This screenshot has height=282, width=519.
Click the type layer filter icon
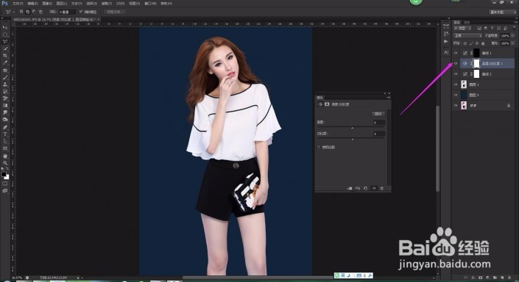492,28
